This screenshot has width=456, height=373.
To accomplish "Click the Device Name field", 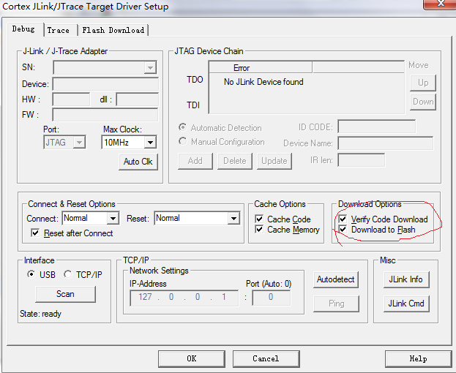I will [x=385, y=143].
